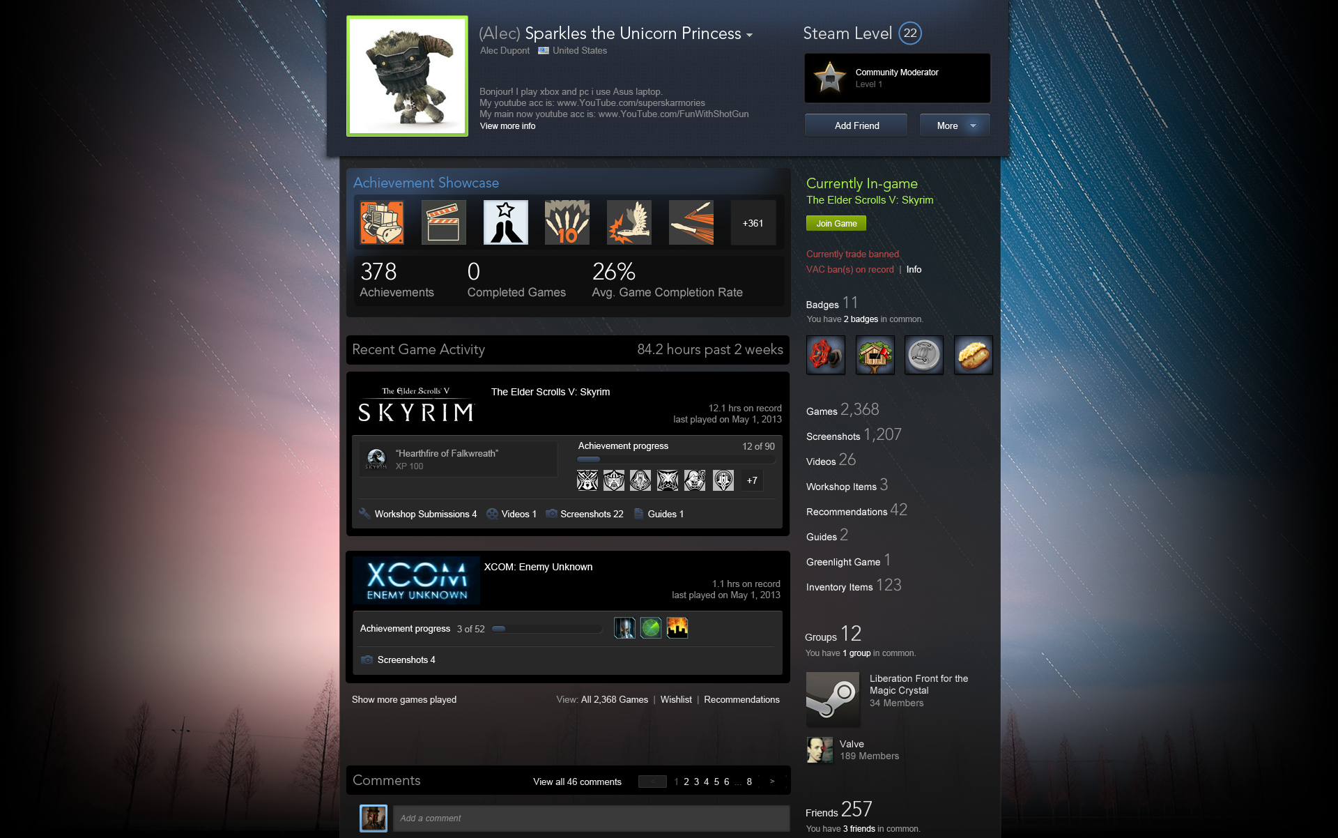Go to next comments page arrow
Image resolution: width=1338 pixels, height=838 pixels.
[772, 782]
